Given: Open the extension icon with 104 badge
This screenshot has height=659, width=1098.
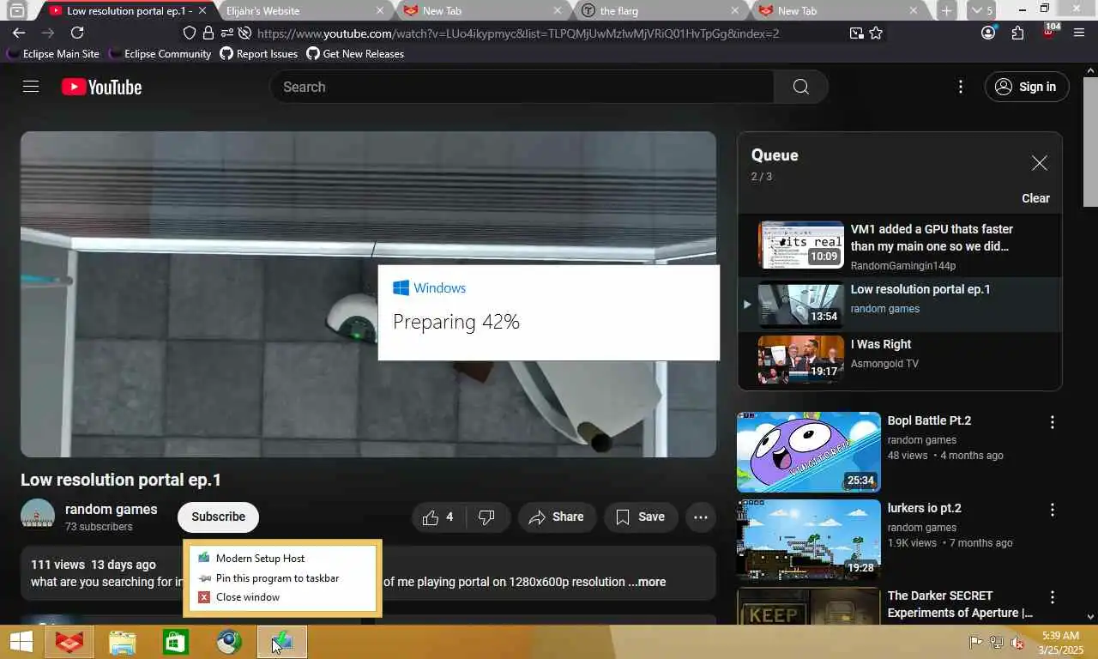Looking at the screenshot, I should 1050,32.
